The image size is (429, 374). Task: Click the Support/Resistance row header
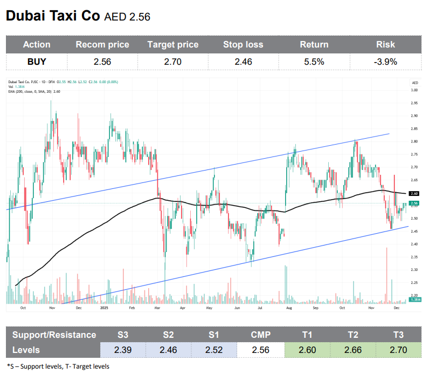[54, 335]
